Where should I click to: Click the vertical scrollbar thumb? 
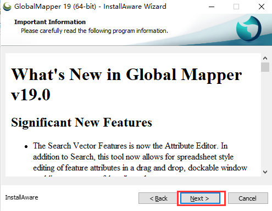265,67
